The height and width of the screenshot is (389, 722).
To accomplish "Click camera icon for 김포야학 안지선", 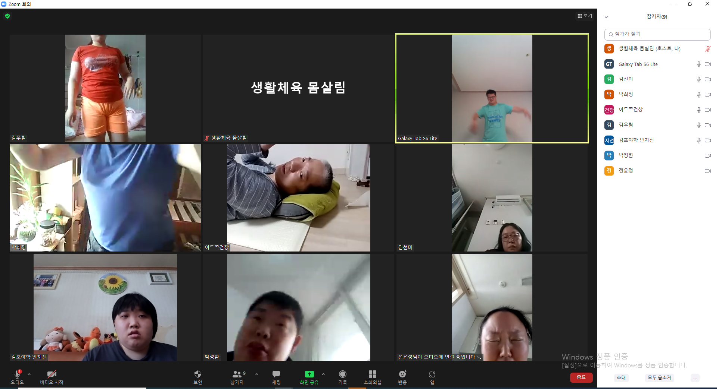I will tap(708, 140).
